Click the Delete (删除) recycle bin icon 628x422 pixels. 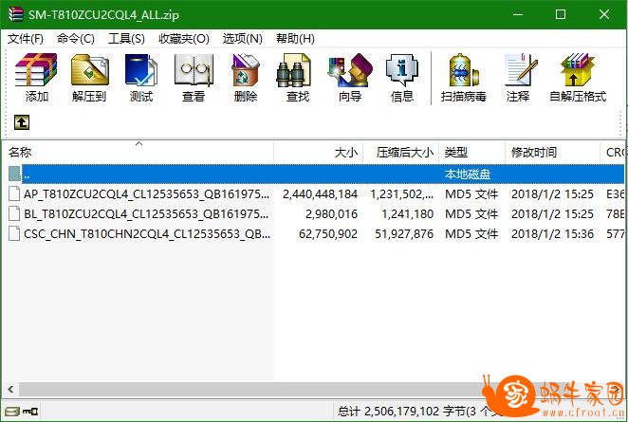coord(246,70)
